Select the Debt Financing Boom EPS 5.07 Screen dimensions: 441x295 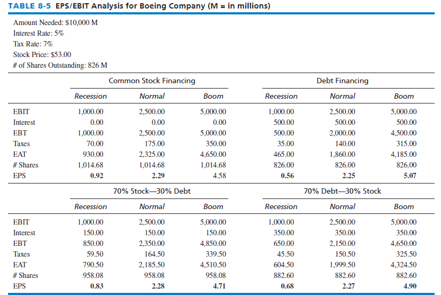tap(409, 176)
